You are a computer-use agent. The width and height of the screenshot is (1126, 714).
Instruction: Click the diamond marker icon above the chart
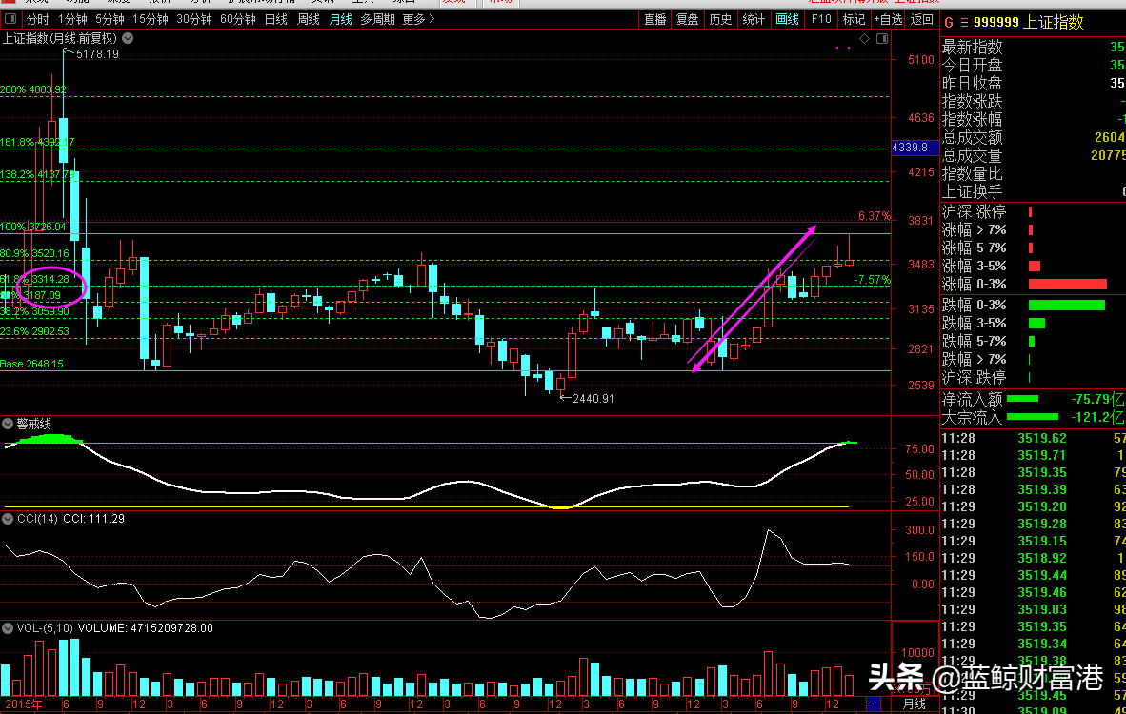865,39
